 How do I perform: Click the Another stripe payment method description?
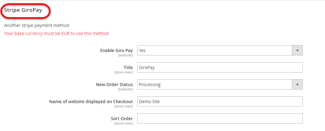(x=36, y=25)
